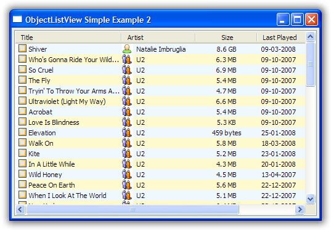Click the group icon in When I Look At The World row
The image size is (331, 230).
click(x=127, y=196)
